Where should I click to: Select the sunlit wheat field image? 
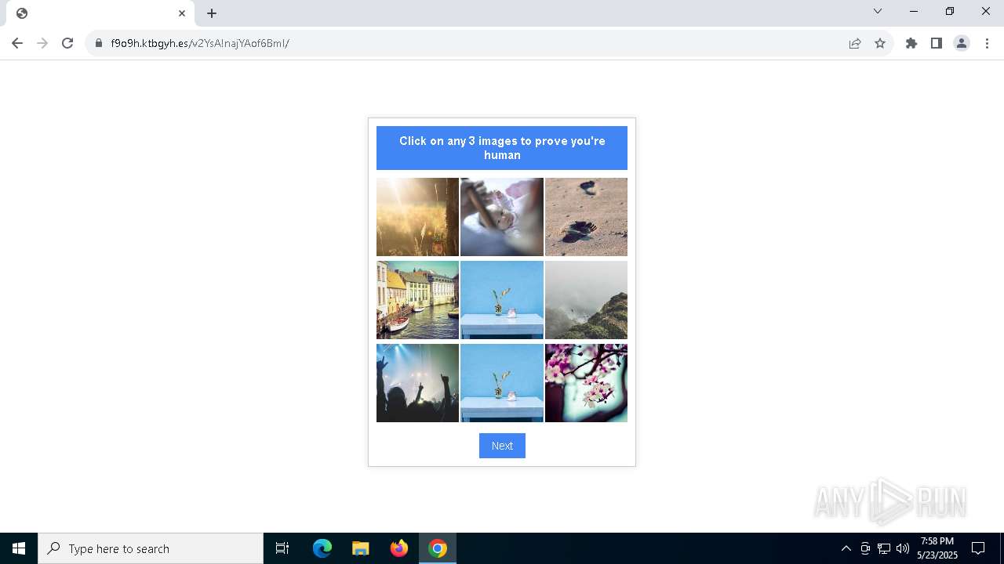(x=417, y=217)
